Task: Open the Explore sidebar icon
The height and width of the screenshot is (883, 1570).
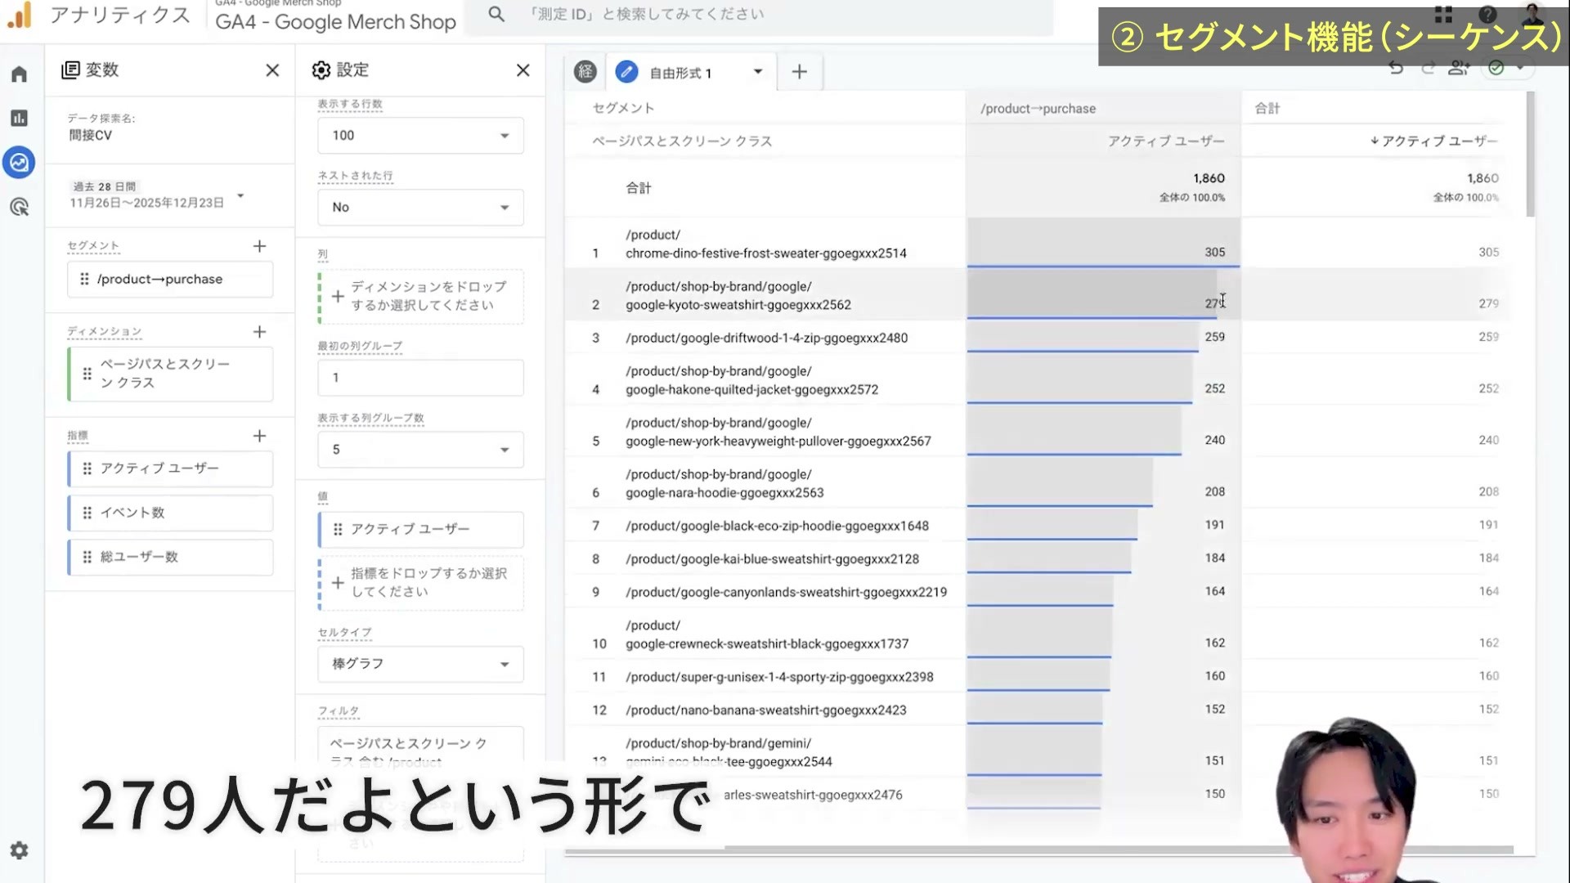Action: tap(19, 163)
